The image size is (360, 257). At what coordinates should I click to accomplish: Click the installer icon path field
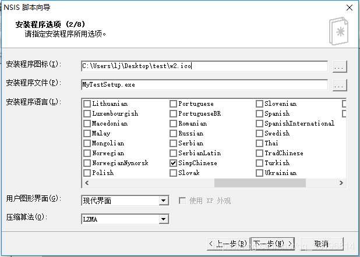[204, 66]
